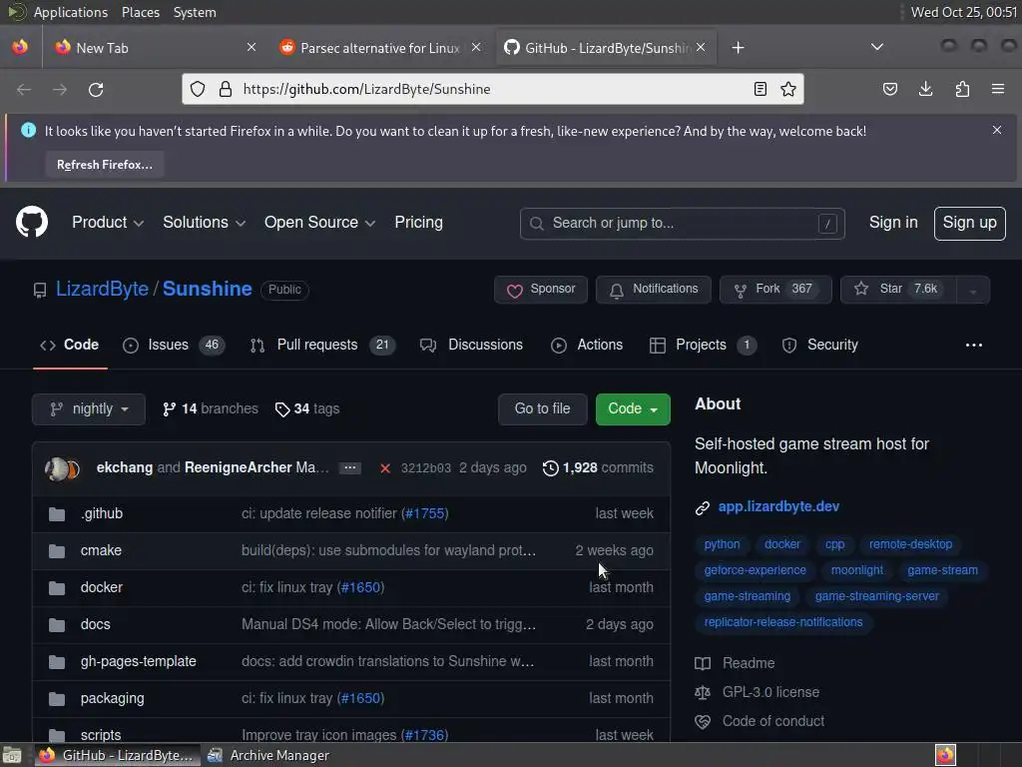The image size is (1022, 767).
Task: Click the Notifications button
Action: pos(653,290)
